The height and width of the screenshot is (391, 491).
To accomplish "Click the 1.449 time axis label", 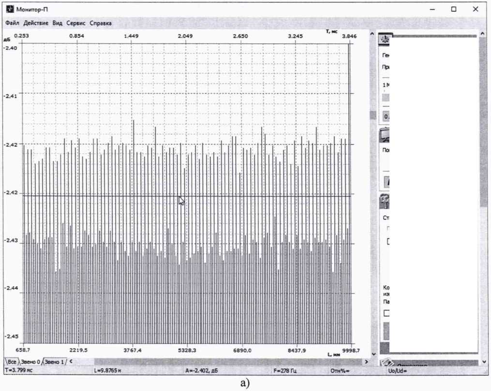I will 131,36.
